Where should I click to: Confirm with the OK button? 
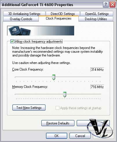click(56, 136)
